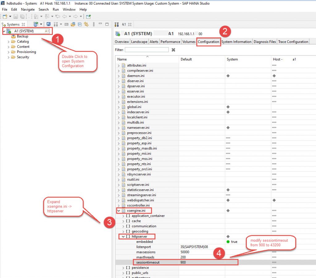The image size is (316, 278).
Task: Expand the application_container section
Action: [123, 216]
